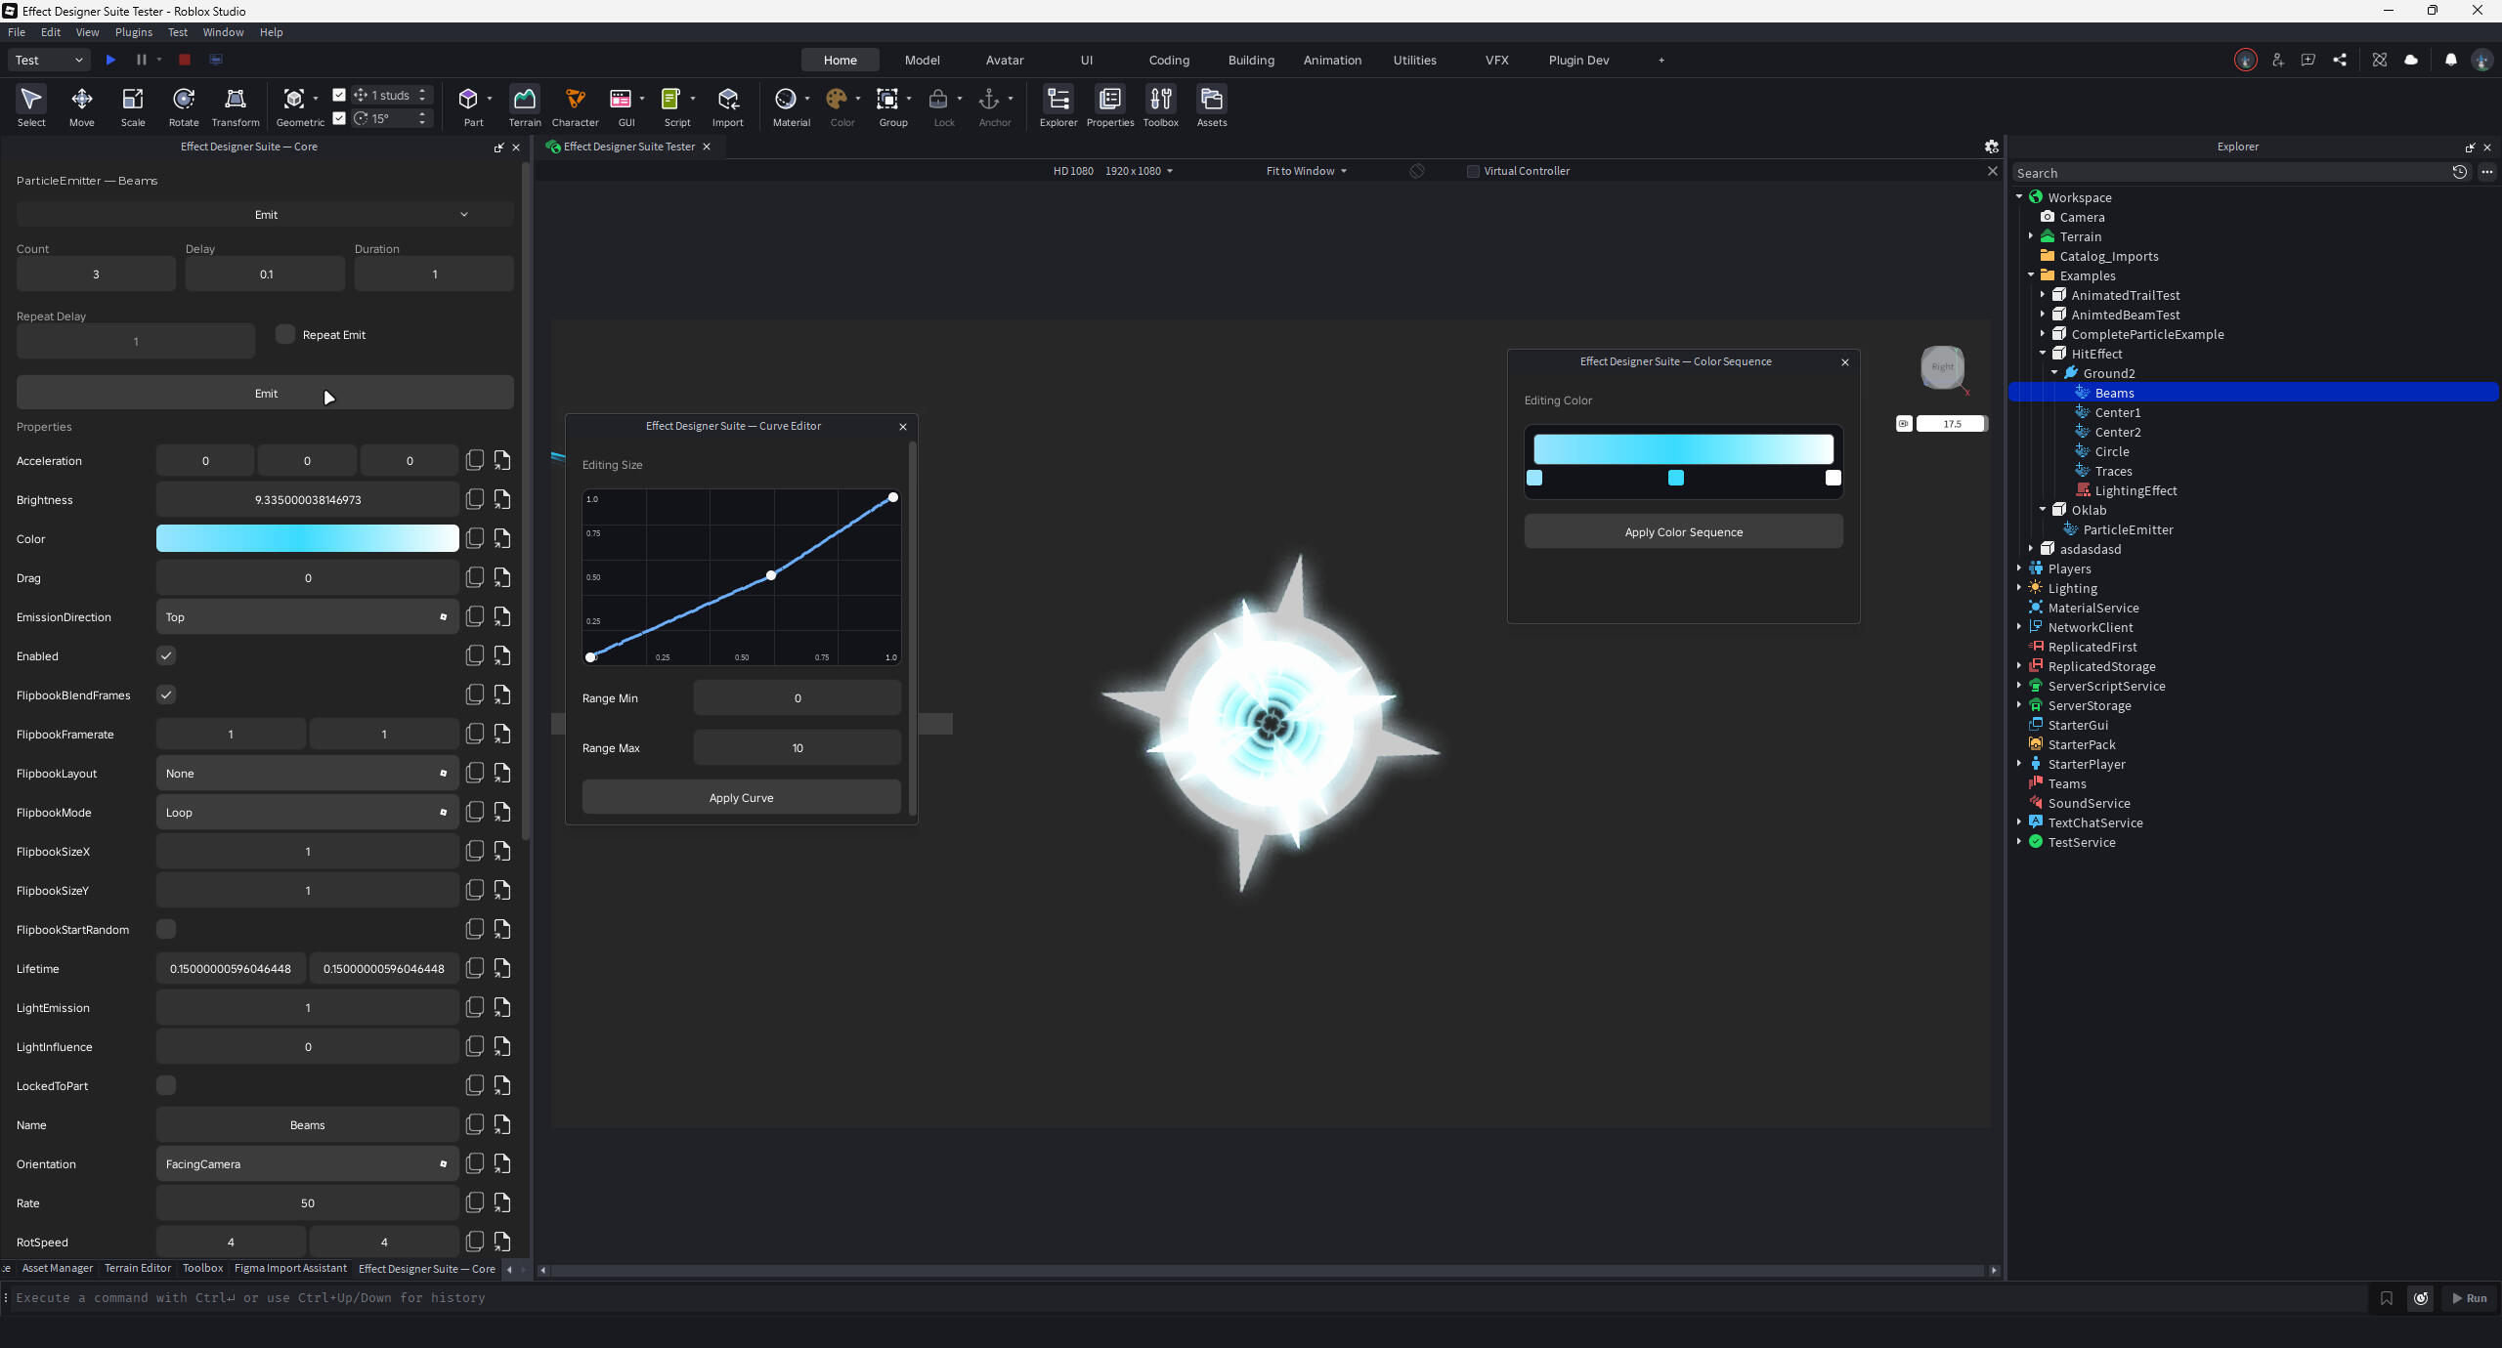The width and height of the screenshot is (2502, 1348).
Task: Select the middle curve keypoint
Action: (x=771, y=575)
